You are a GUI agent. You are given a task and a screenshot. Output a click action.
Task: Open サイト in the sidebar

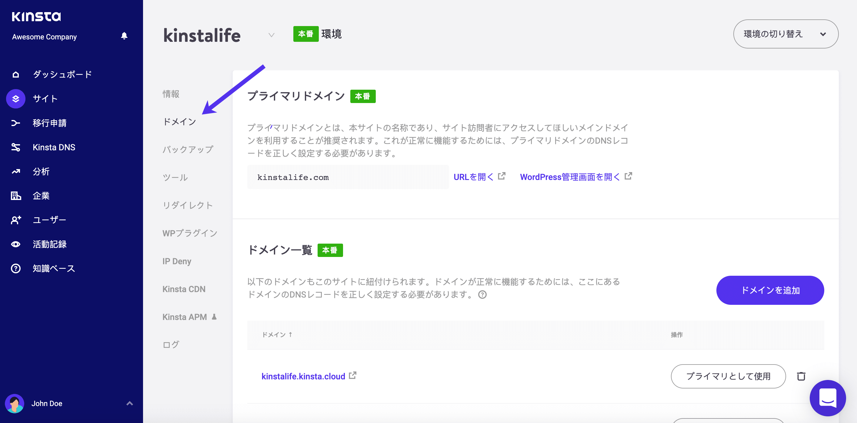tap(45, 99)
